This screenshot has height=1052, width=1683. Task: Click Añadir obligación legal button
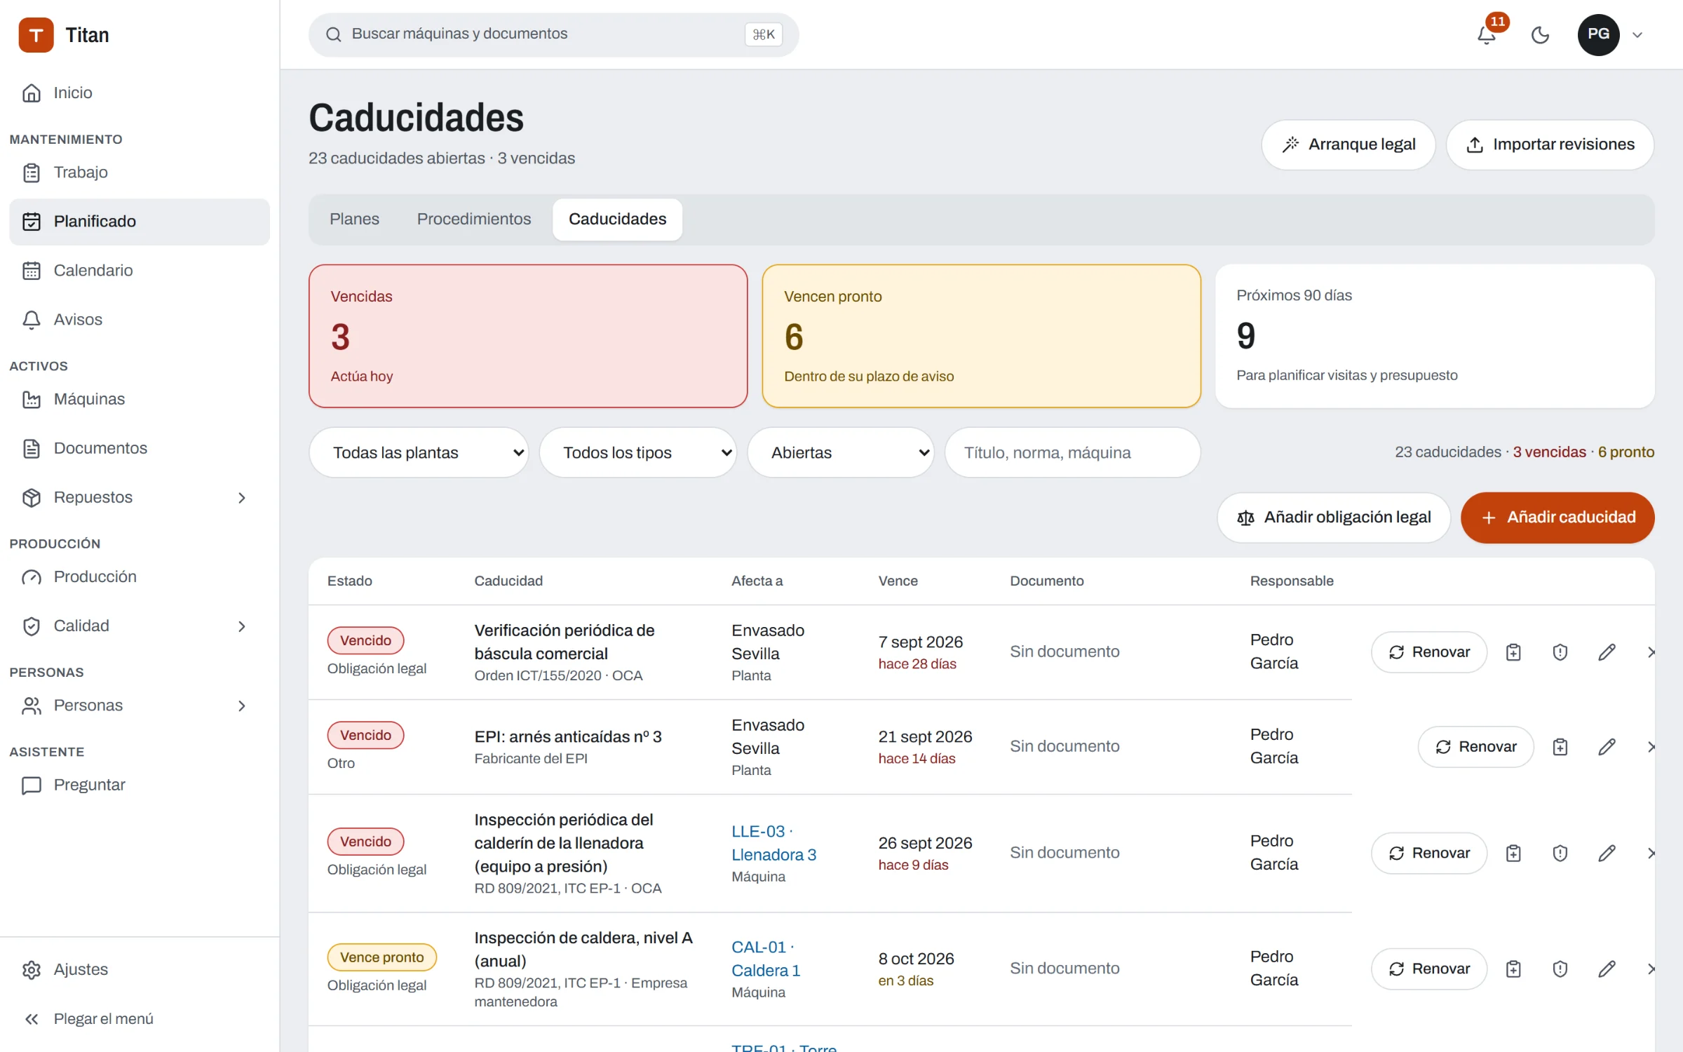pyautogui.click(x=1334, y=518)
